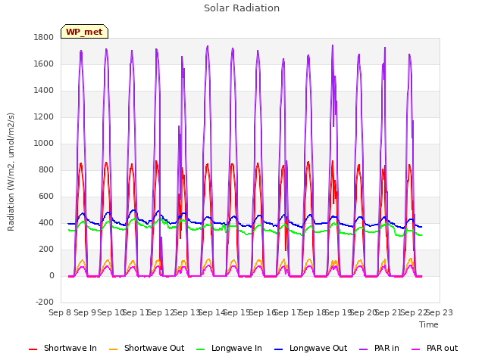Screen dimensions: 485x363
Task: Click the Sep 23 x-axis label
Action: [x=440, y=312]
